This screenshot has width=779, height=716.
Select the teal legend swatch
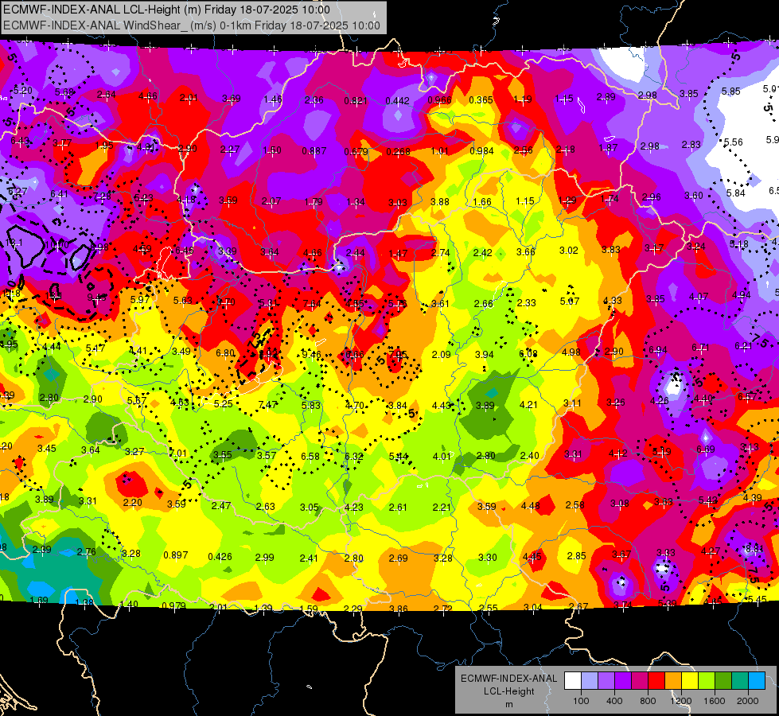[x=740, y=680]
